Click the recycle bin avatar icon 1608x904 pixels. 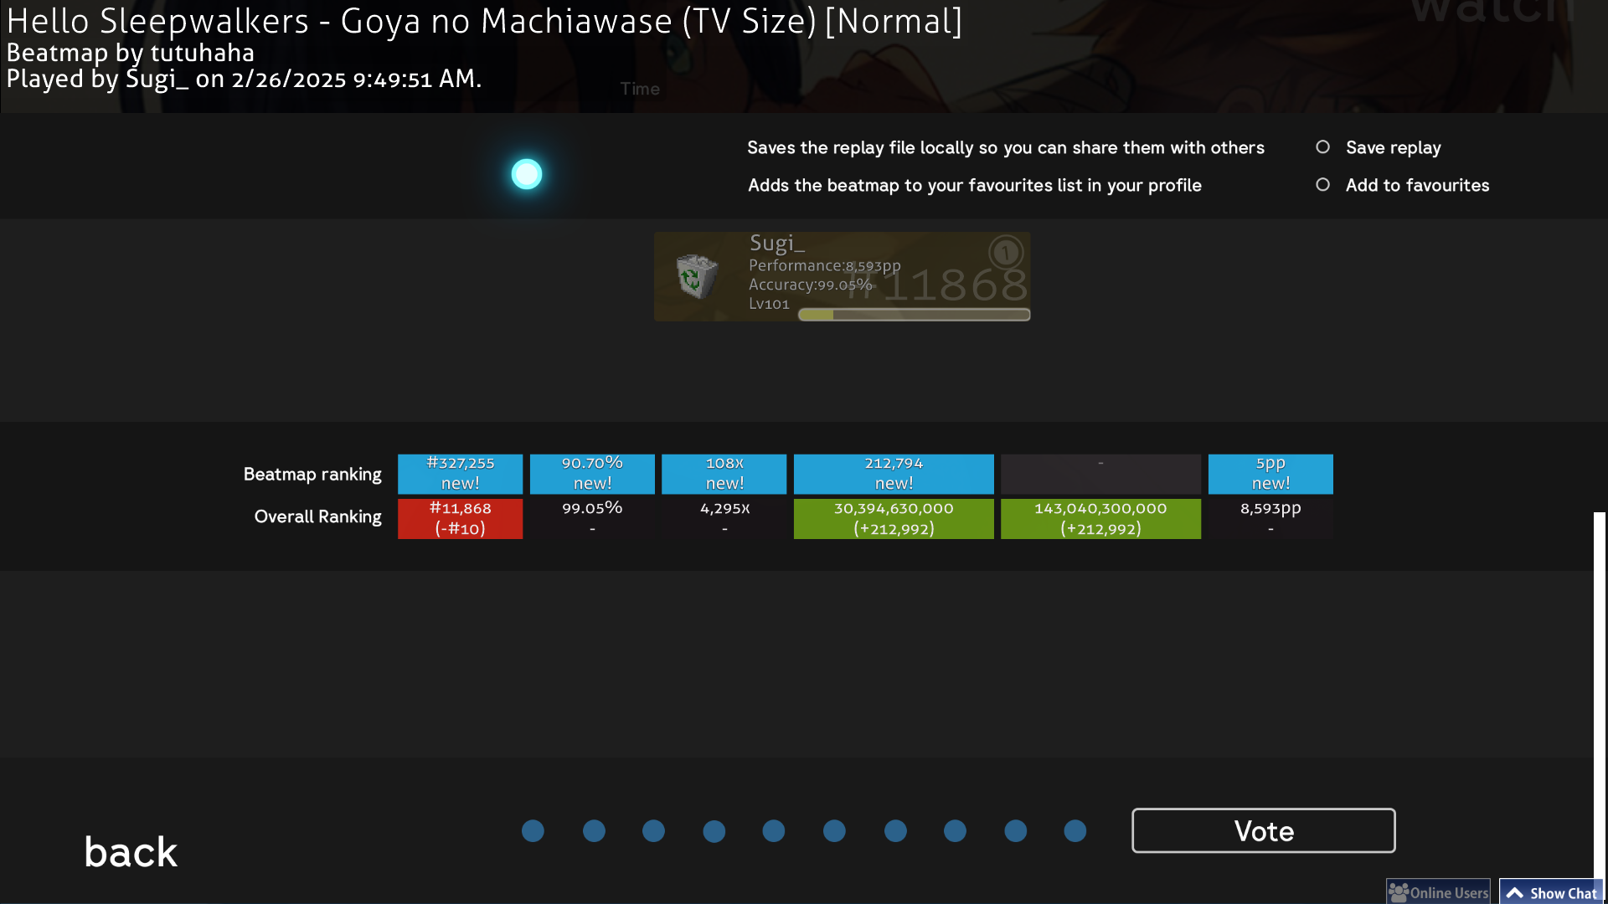click(696, 276)
